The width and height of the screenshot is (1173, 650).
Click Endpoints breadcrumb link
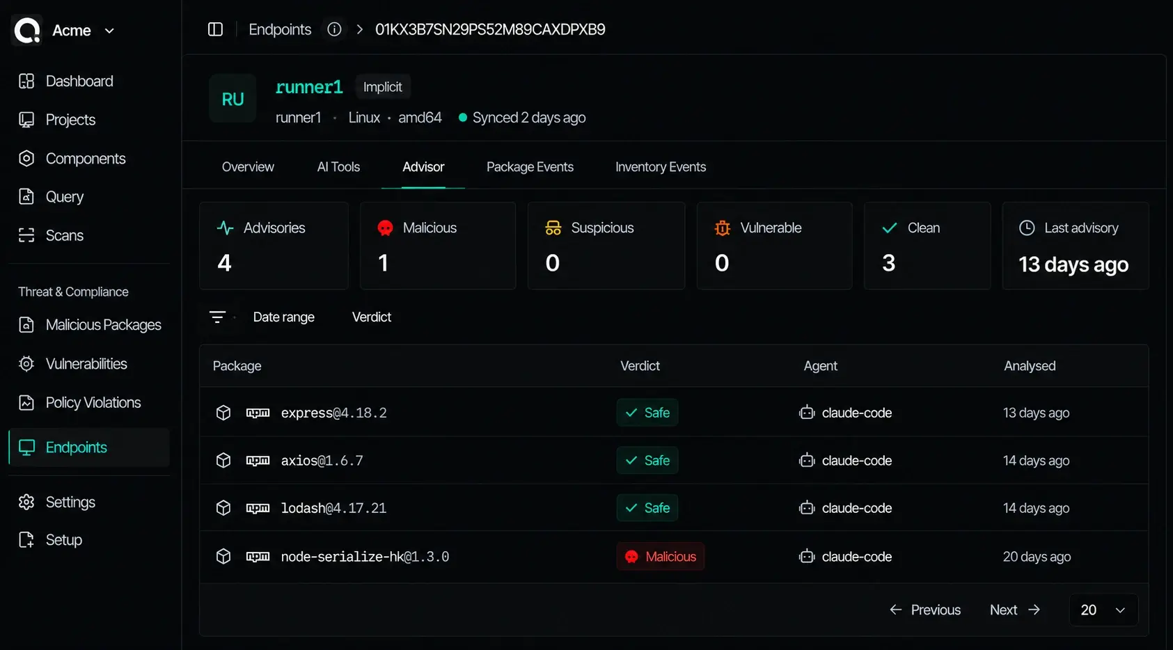280,29
